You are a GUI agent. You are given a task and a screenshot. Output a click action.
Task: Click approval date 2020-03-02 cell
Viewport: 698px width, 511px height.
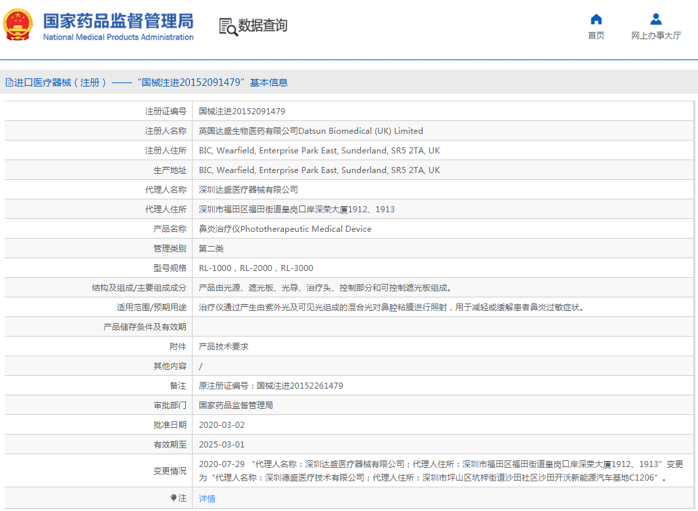(222, 425)
